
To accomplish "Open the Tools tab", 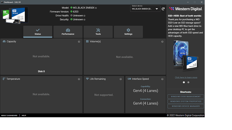I will click(98, 32).
